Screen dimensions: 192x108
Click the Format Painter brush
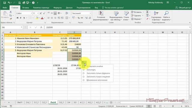11,19
